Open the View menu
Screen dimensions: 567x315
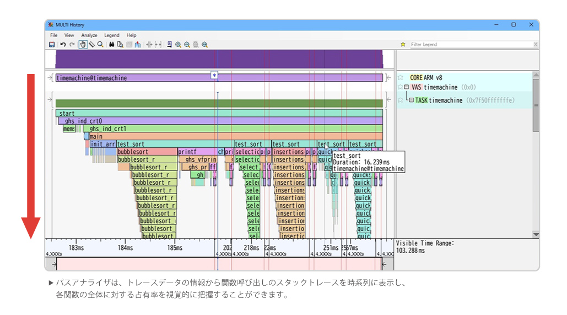click(69, 35)
